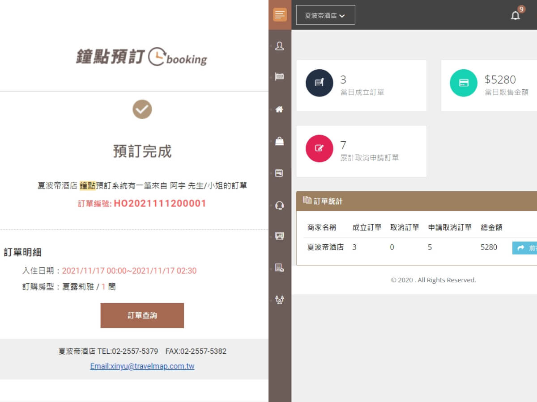This screenshot has height=402, width=537.
Task: Open the 夏波帝酒店 hotel selector dropdown
Action: (325, 15)
